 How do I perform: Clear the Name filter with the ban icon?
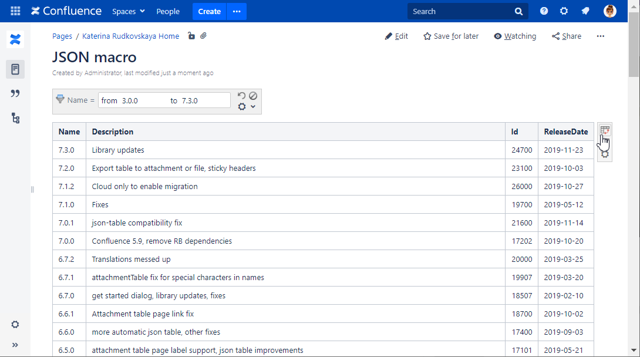pos(253,96)
